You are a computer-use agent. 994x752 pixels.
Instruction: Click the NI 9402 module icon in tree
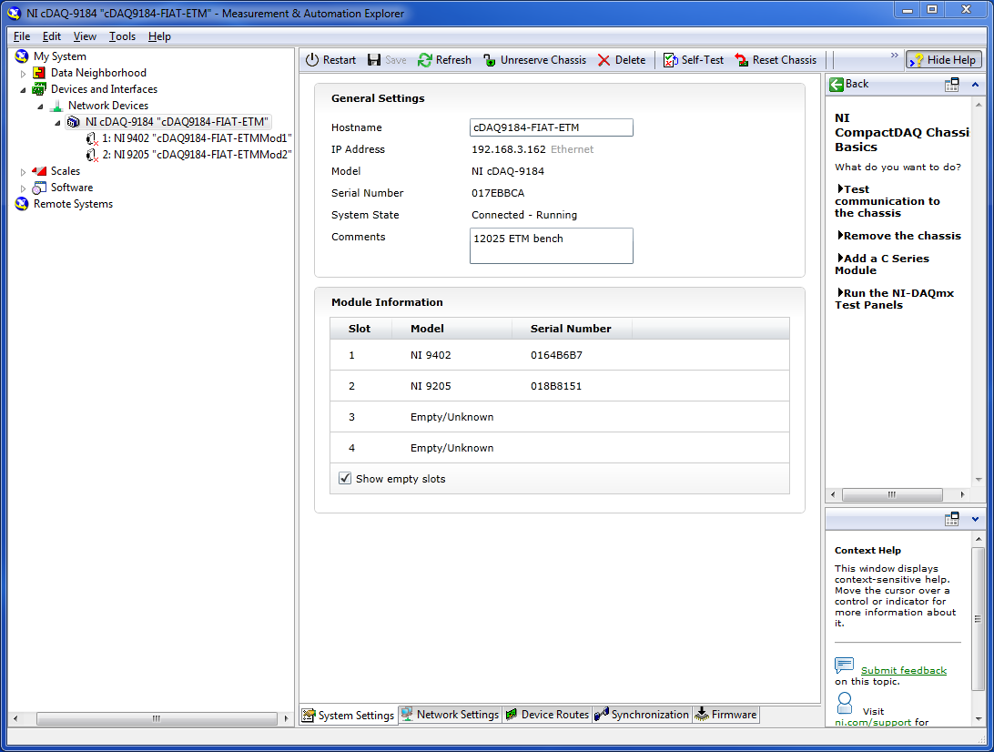(92, 138)
